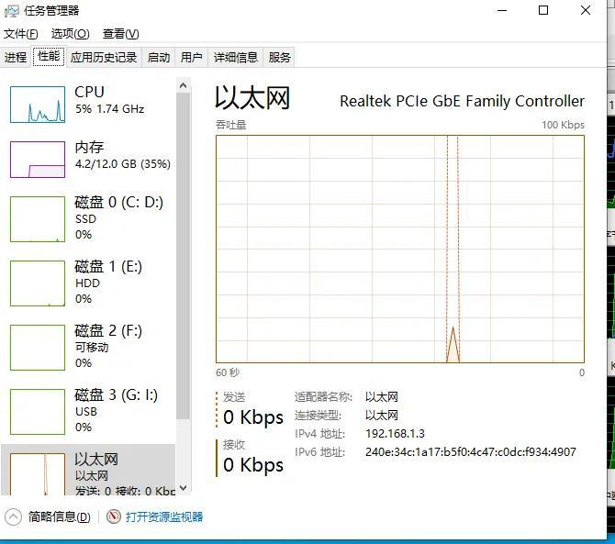615x544 pixels.
Task: Close the Task Manager window
Action: tap(586, 11)
